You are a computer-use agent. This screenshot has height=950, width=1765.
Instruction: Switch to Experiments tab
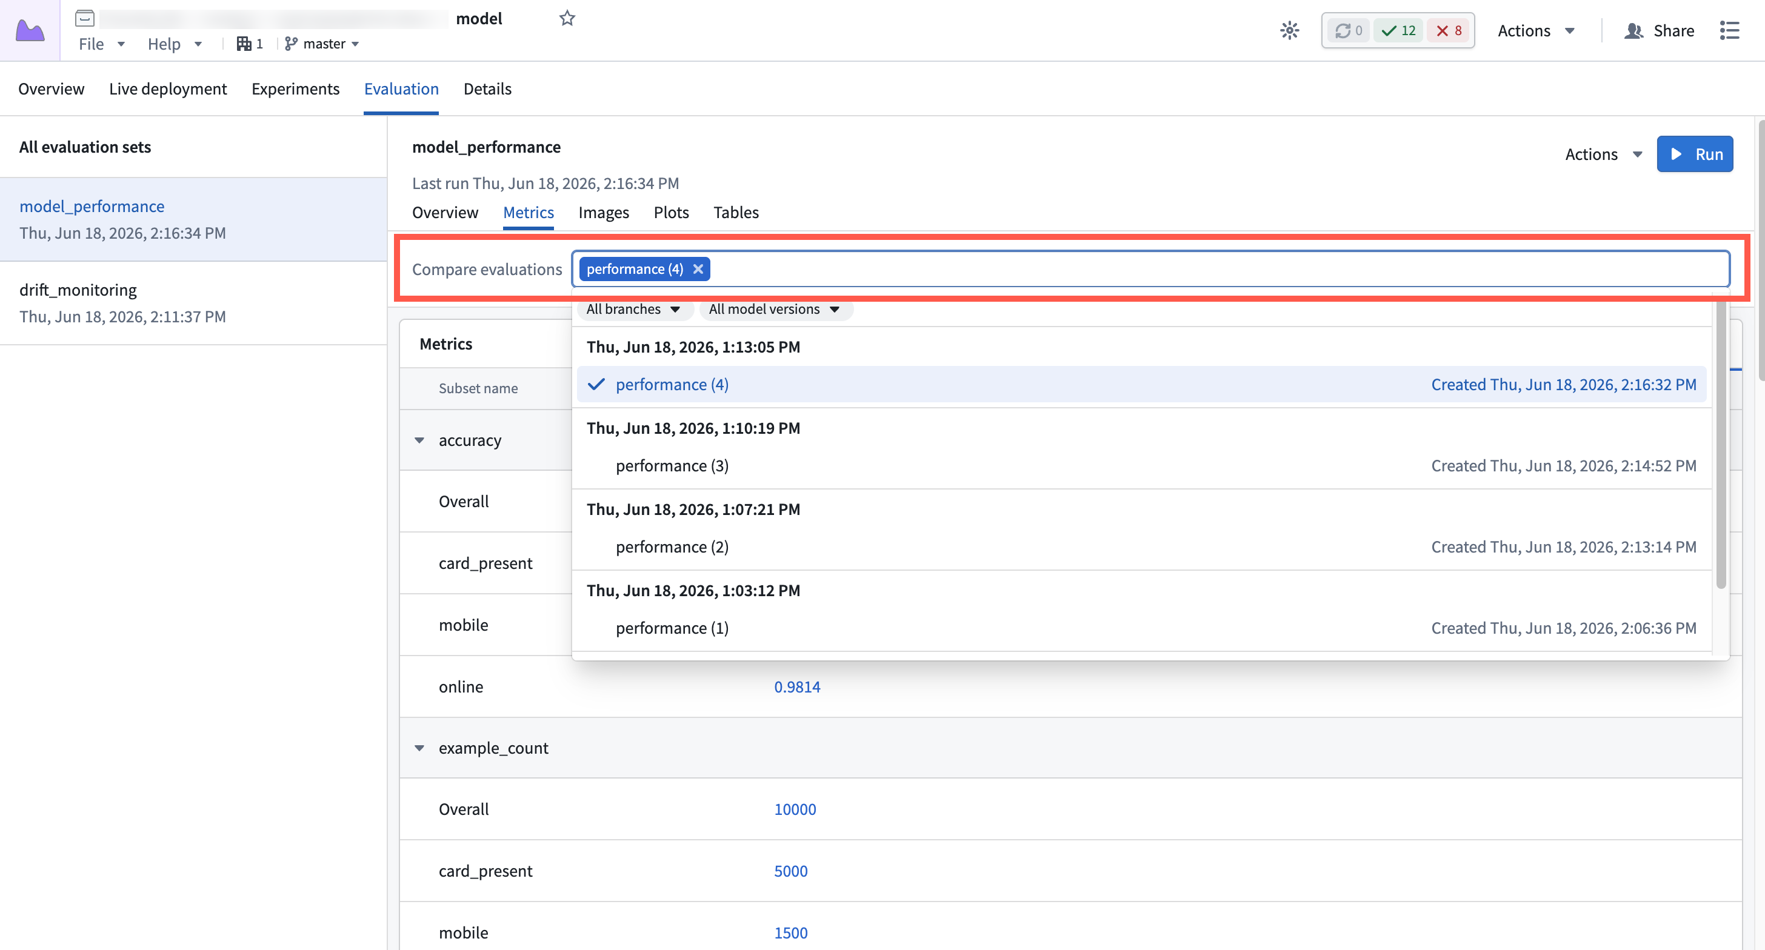click(295, 89)
